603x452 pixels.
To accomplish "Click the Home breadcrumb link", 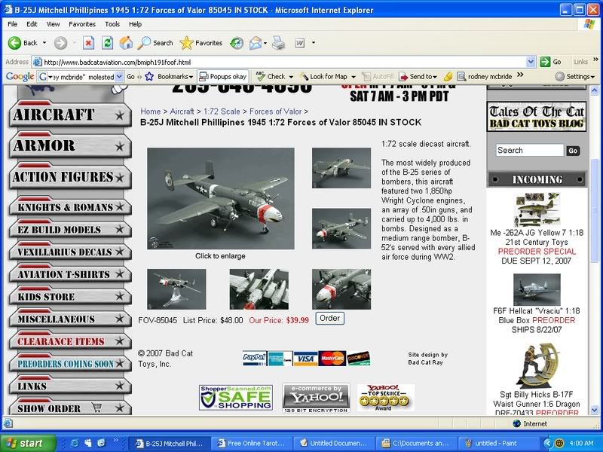I will 150,111.
